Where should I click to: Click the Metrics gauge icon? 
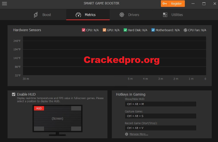pos(78,15)
